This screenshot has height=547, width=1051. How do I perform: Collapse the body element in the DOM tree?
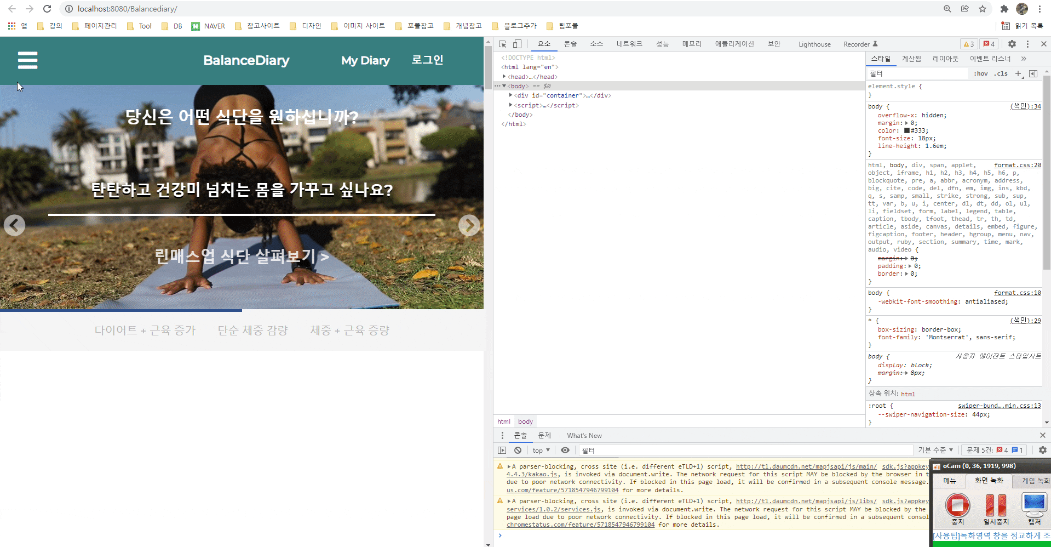point(504,86)
